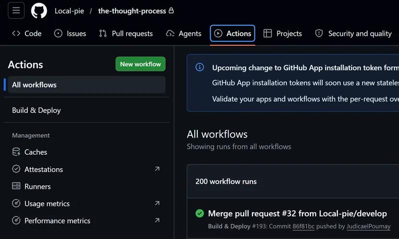The width and height of the screenshot is (399, 239).
Task: Click the external arrow beside Attestations
Action: pos(157,169)
